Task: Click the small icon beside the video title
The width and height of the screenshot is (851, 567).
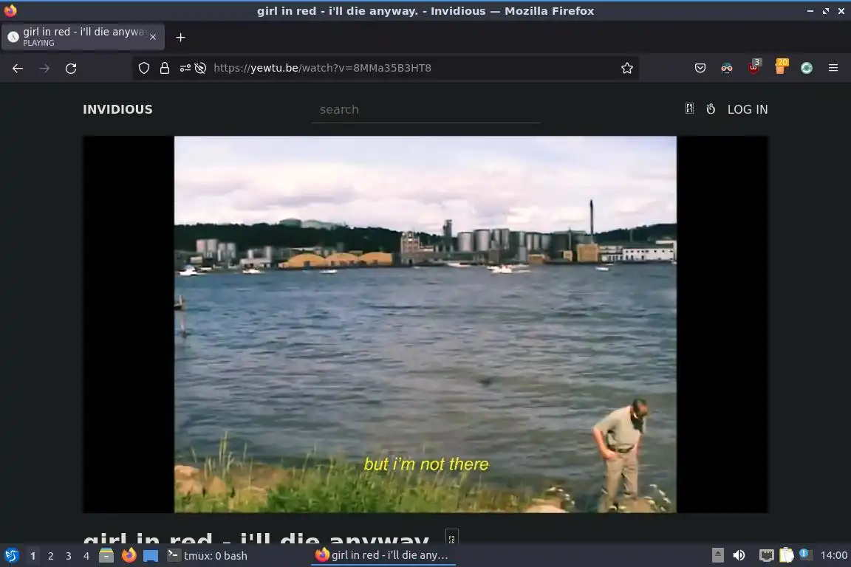Action: 451,537
